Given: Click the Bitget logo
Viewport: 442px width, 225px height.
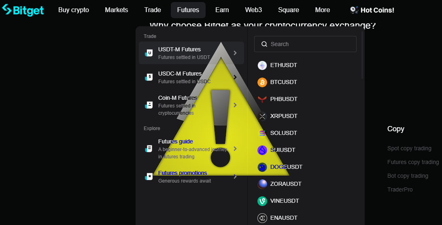Looking at the screenshot, I should point(23,10).
